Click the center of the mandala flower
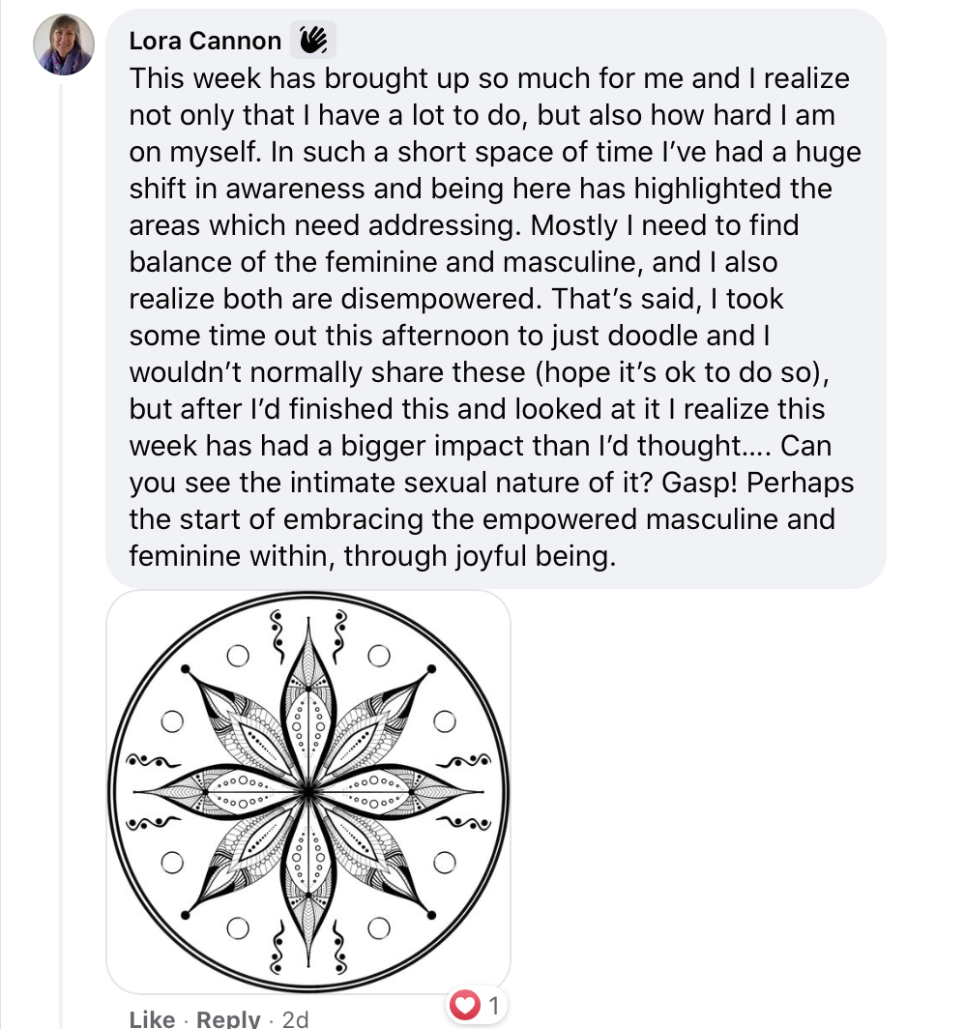965x1029 pixels. [307, 792]
